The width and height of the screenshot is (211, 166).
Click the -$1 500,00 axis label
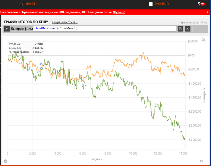tap(194, 98)
